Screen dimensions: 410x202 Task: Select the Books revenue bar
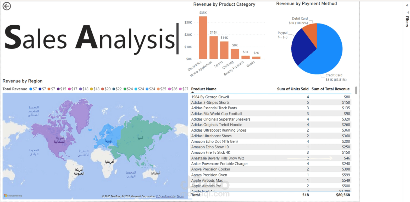pyautogui.click(x=256, y=58)
